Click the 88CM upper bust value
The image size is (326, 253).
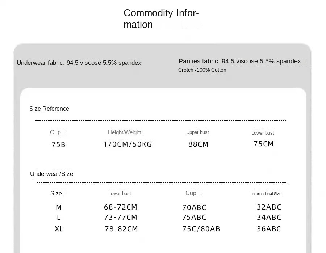(x=198, y=144)
